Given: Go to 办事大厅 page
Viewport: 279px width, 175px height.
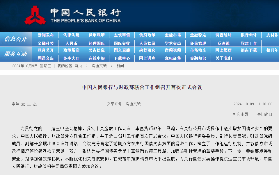Looking at the screenshot, I should [71, 58].
